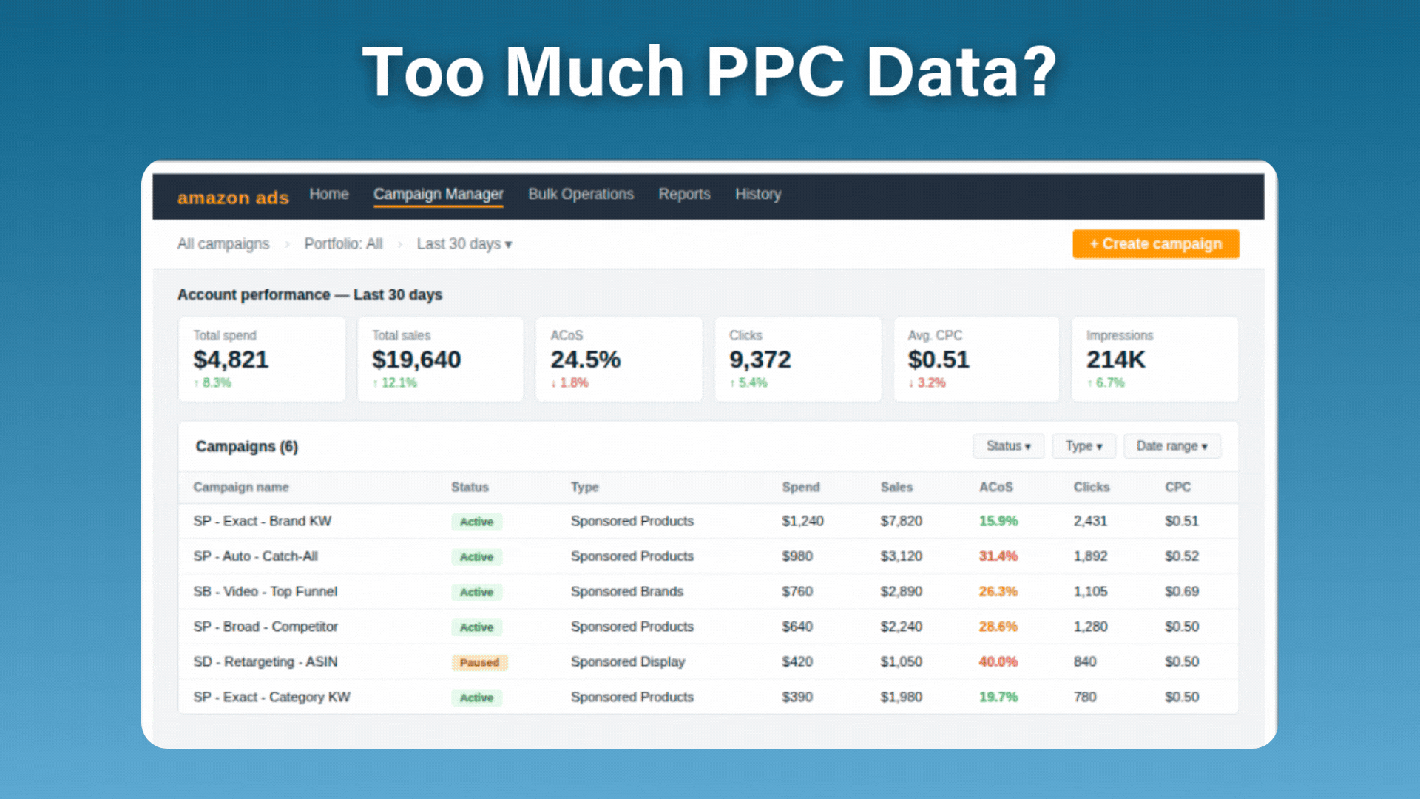Screen dimensions: 1420x799
Task: Click the Impressions 214K card
Action: [x=1155, y=360]
